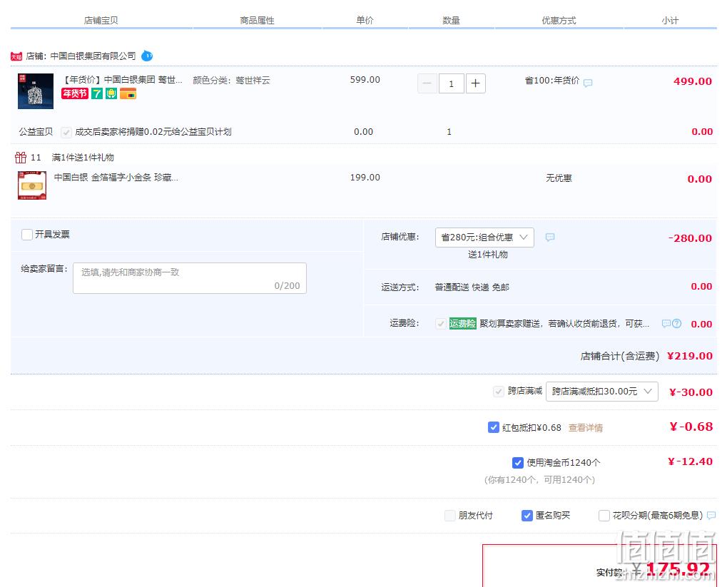Viewport: 722px width, 587px height.
Task: Open the 查看详情 link for the red packet
Action: (x=585, y=428)
